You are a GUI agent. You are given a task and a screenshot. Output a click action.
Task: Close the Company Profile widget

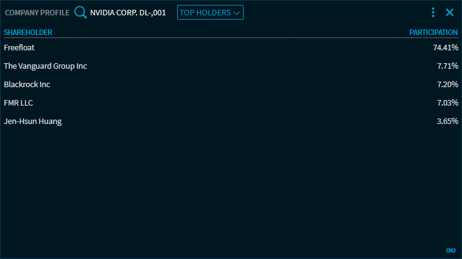[450, 12]
